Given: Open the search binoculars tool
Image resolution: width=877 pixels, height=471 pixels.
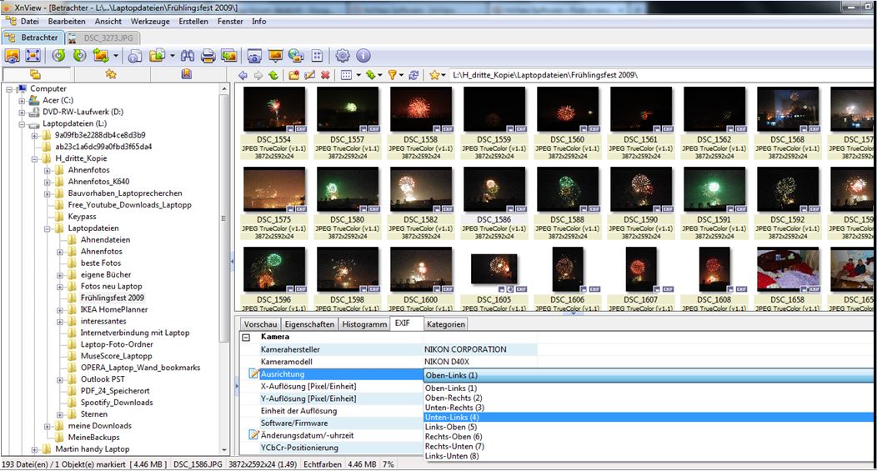Looking at the screenshot, I should click(x=188, y=56).
